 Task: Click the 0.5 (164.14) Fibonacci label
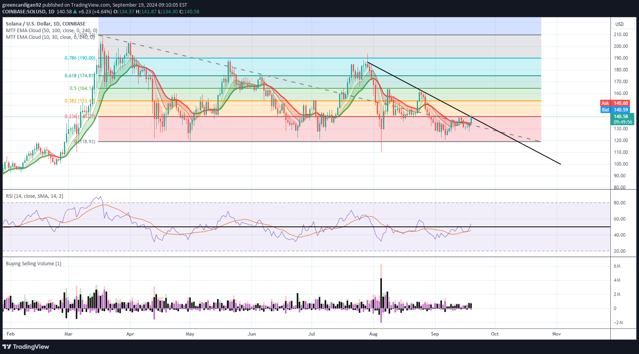point(82,88)
